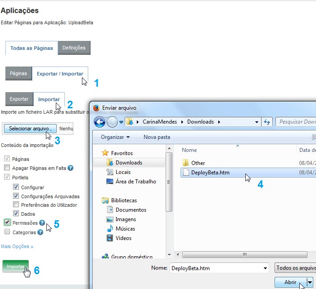Click the Downloads folder icon in sidebar

(110, 163)
